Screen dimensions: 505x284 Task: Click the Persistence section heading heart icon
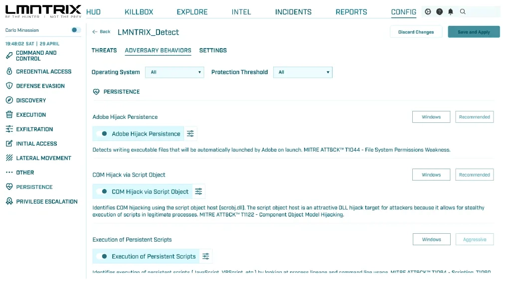[96, 92]
